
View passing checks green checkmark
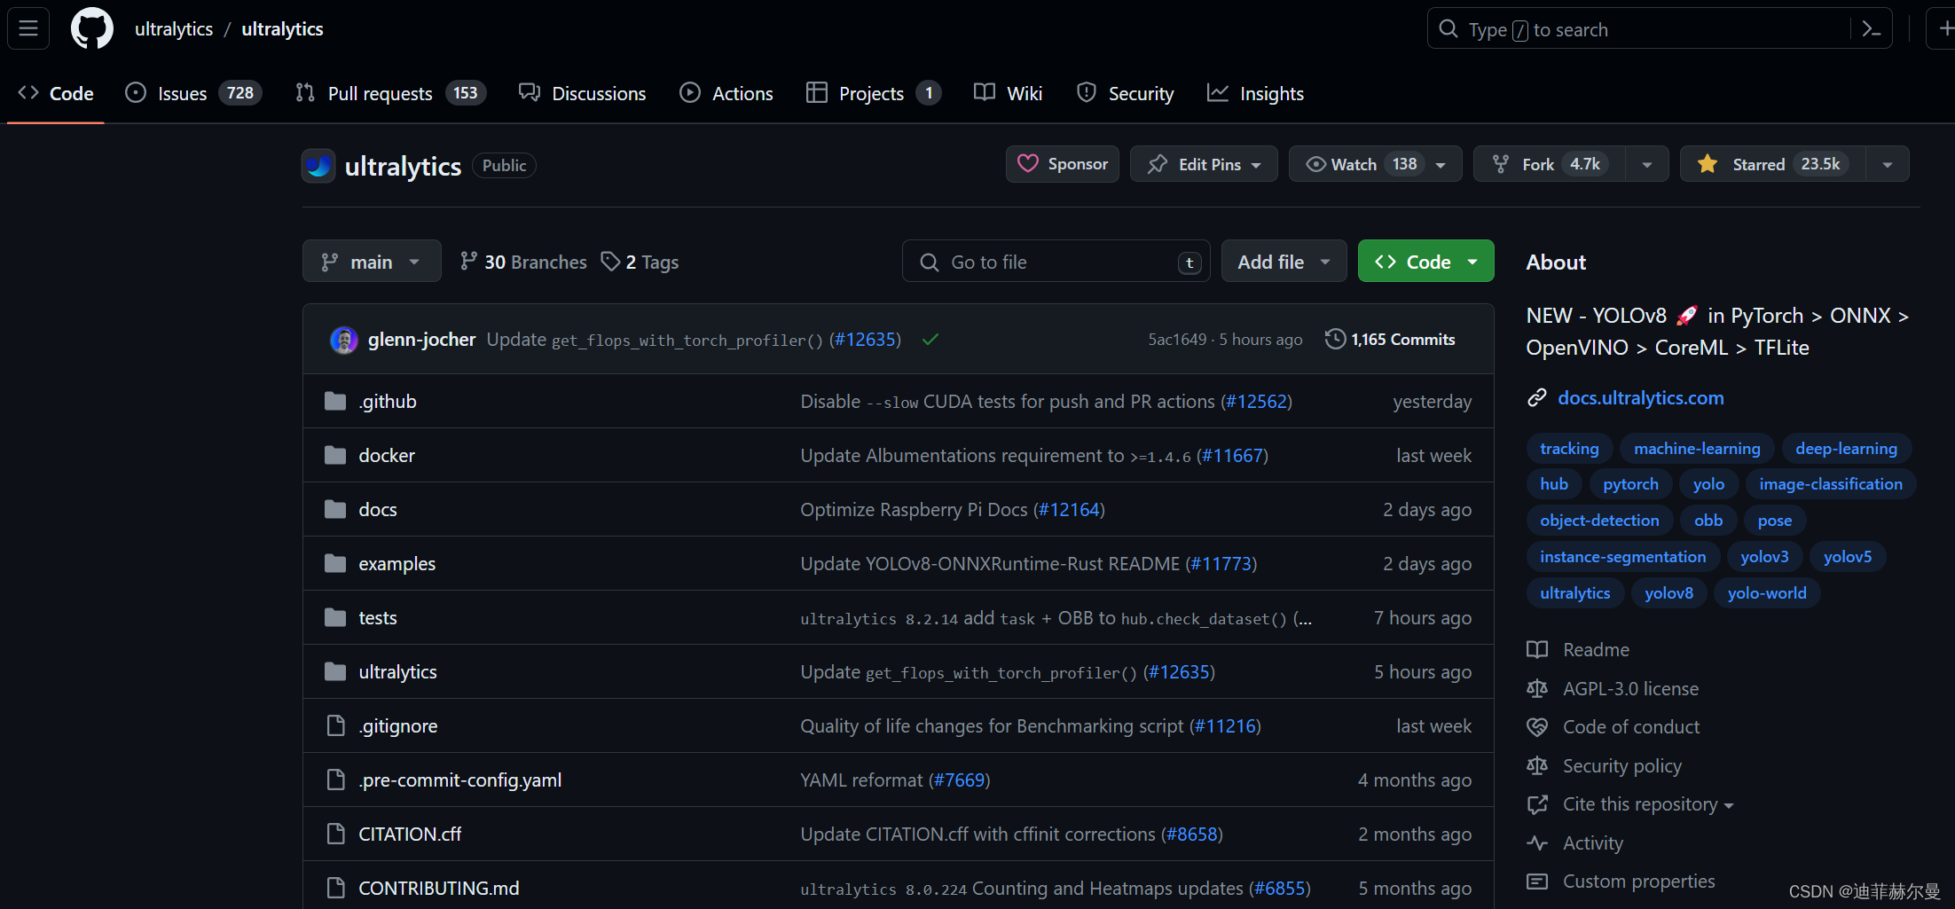[x=930, y=340]
